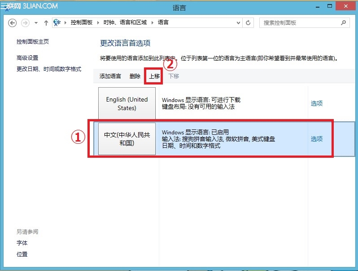
Task: Minimize the 语言 window
Action: [x=317, y=7]
